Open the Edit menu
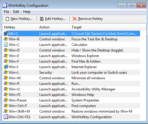This screenshot has height=124, width=148. (16, 12)
